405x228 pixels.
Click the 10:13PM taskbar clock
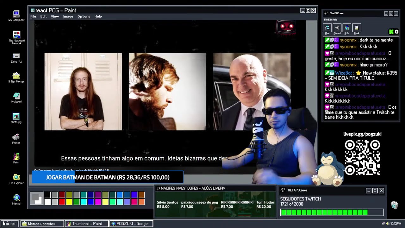tap(396, 224)
